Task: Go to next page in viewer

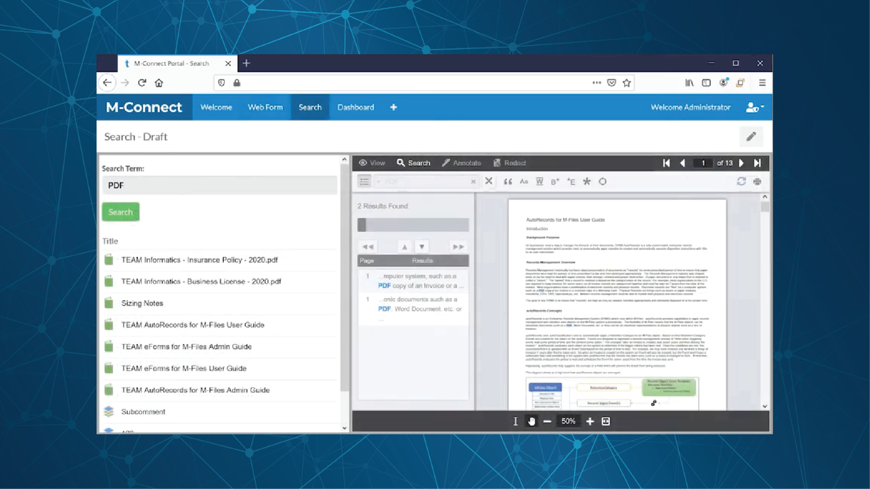Action: [x=741, y=163]
